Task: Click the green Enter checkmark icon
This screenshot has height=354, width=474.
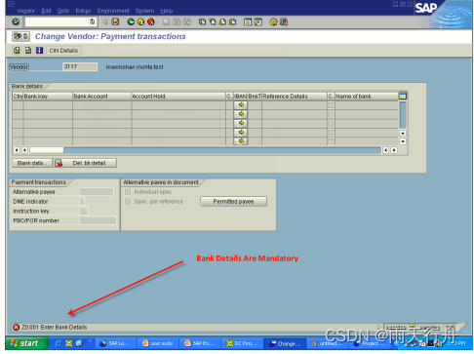Action: tap(16, 21)
